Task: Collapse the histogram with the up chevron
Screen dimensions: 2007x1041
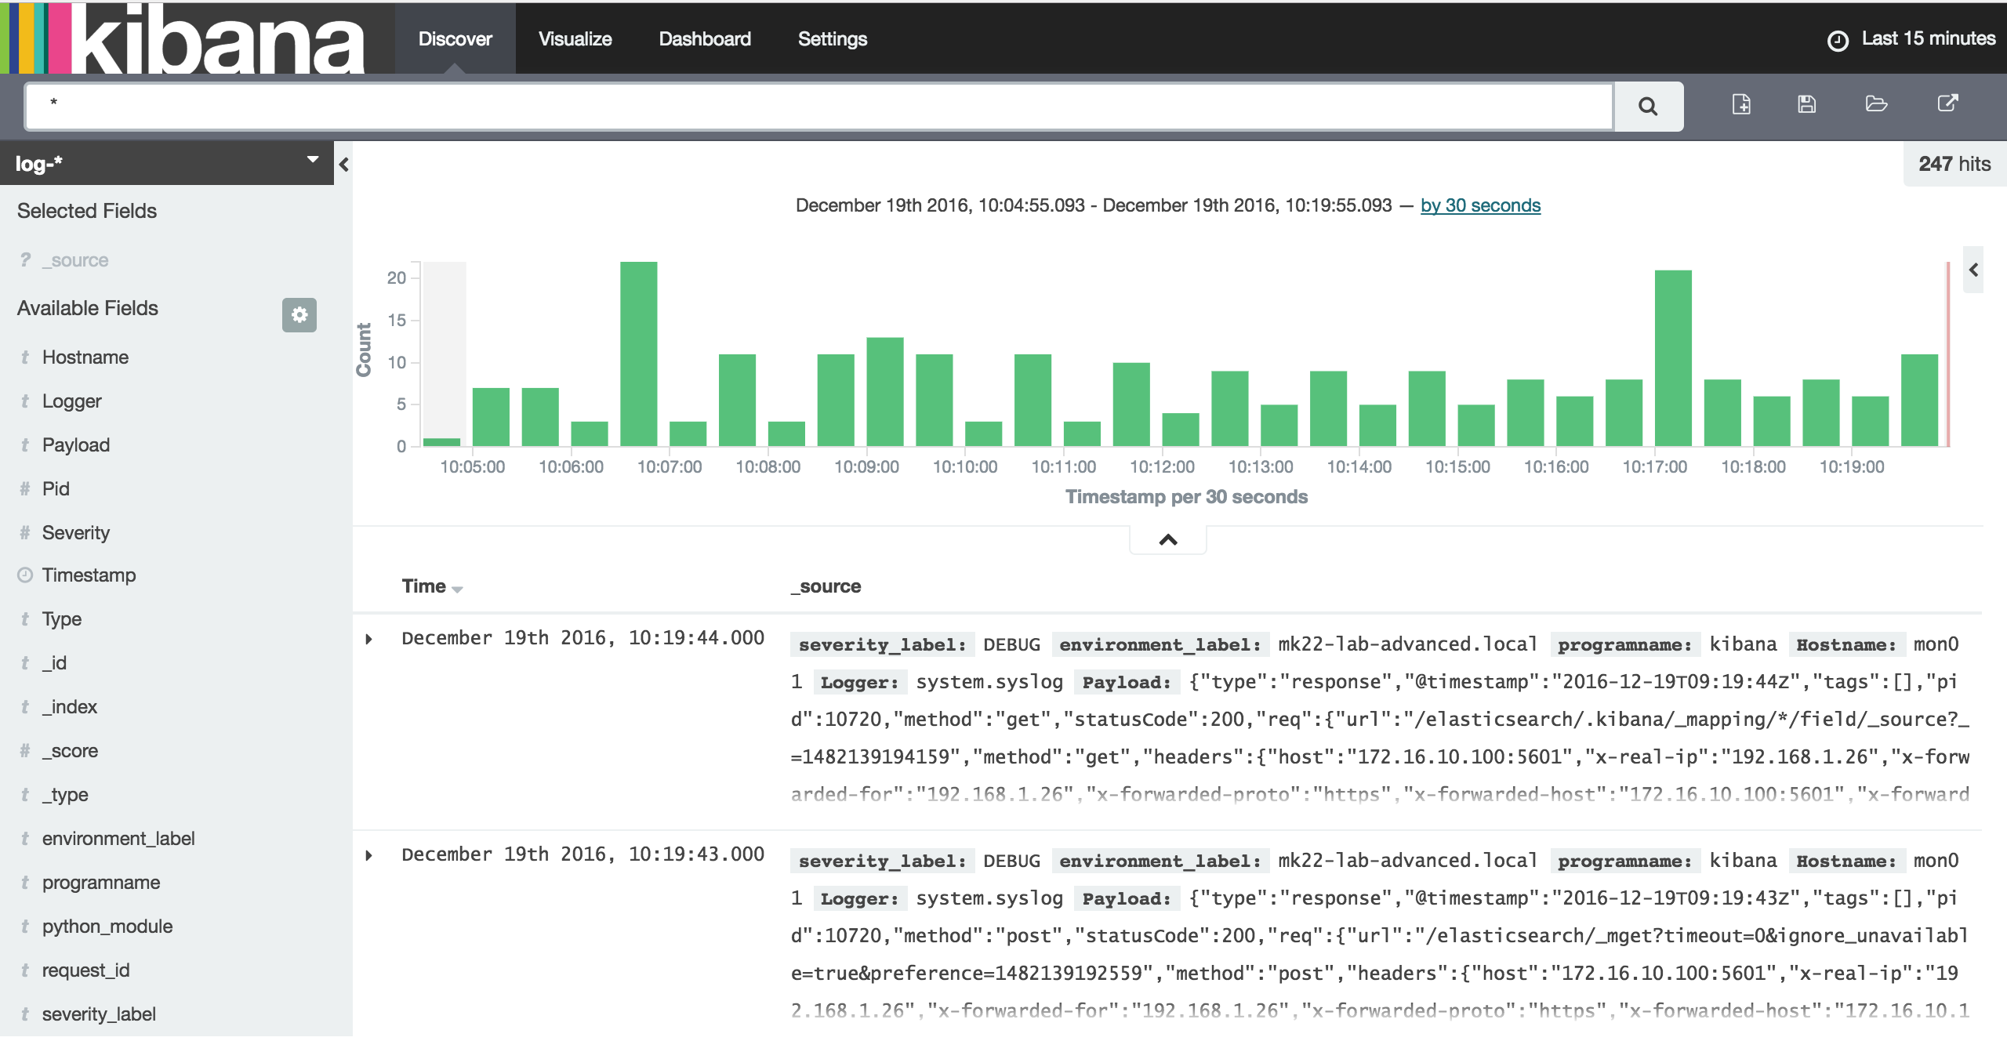Action: (1168, 539)
